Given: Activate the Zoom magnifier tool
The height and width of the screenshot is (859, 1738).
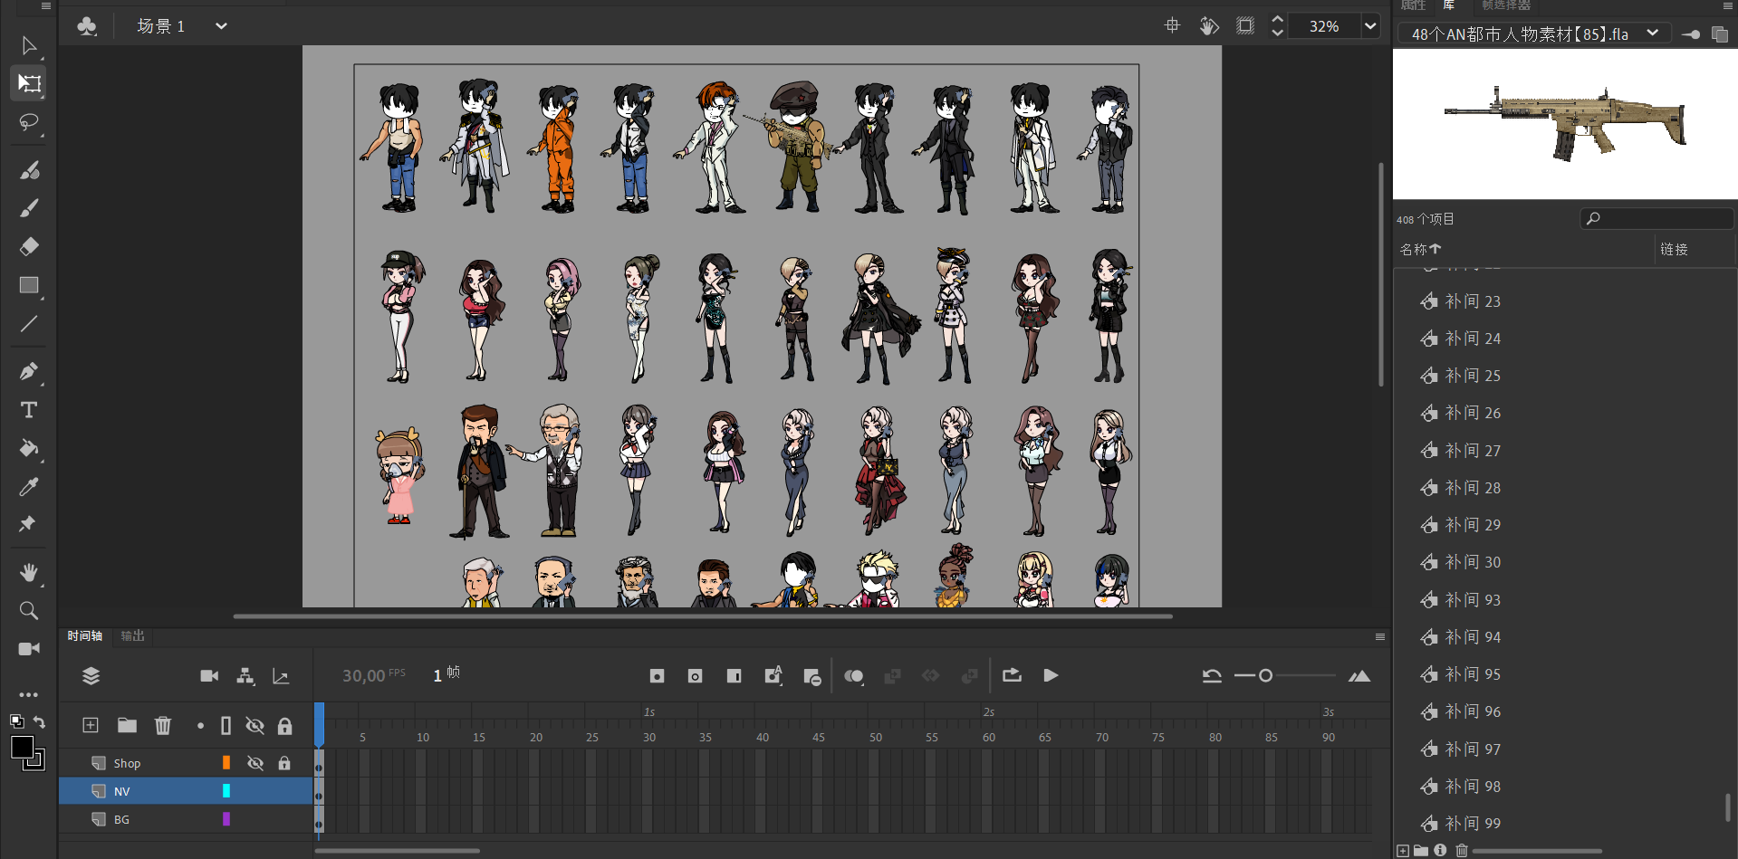Looking at the screenshot, I should tap(29, 611).
